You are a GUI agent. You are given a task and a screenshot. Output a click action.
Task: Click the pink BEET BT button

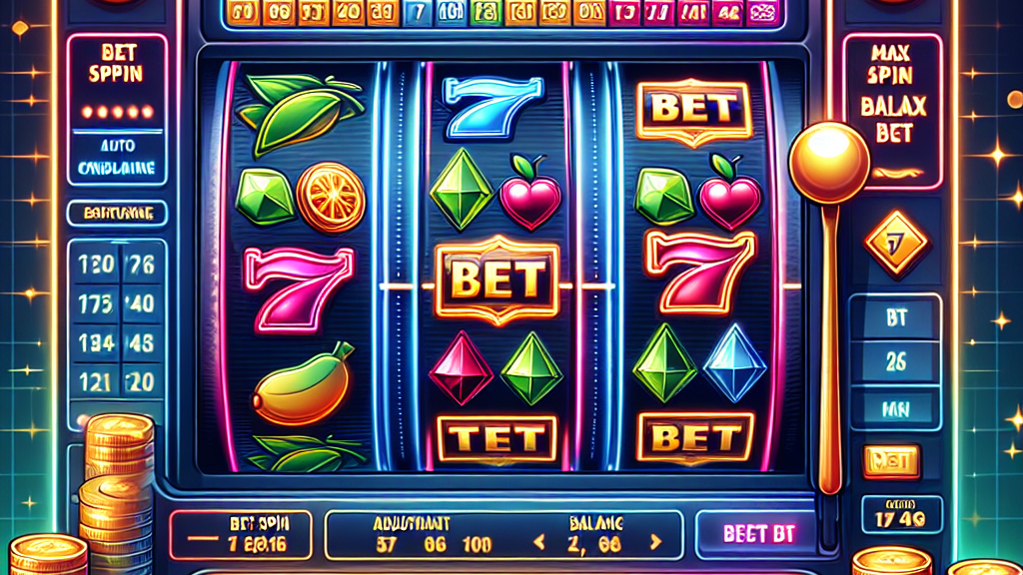[x=759, y=535]
